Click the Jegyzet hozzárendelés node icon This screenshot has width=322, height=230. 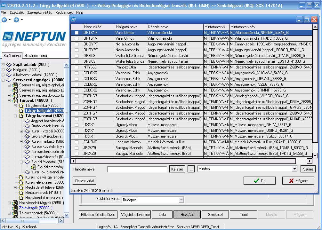27,121
